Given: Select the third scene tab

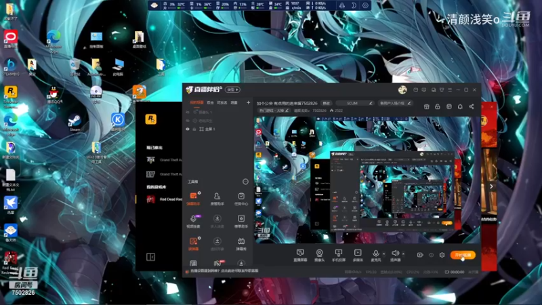Looking at the screenshot, I should coord(222,103).
